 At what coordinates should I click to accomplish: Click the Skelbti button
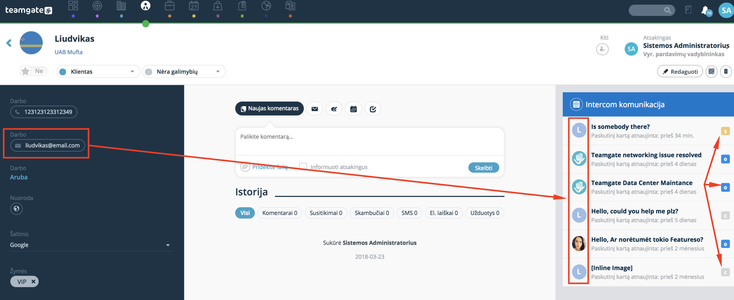[x=483, y=168]
